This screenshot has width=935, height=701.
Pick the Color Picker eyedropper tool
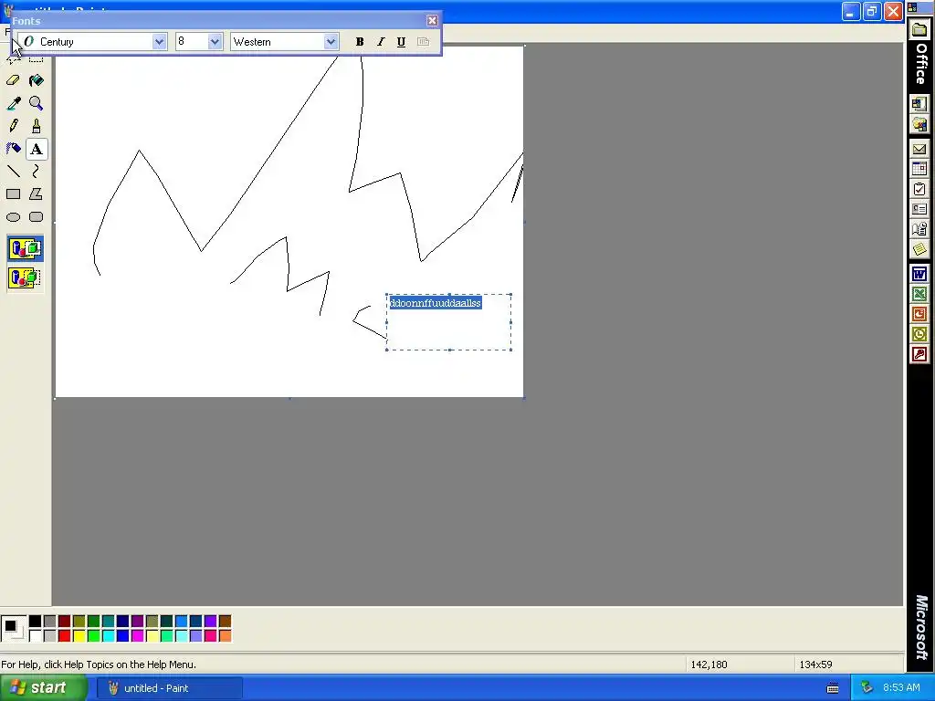[13, 104]
